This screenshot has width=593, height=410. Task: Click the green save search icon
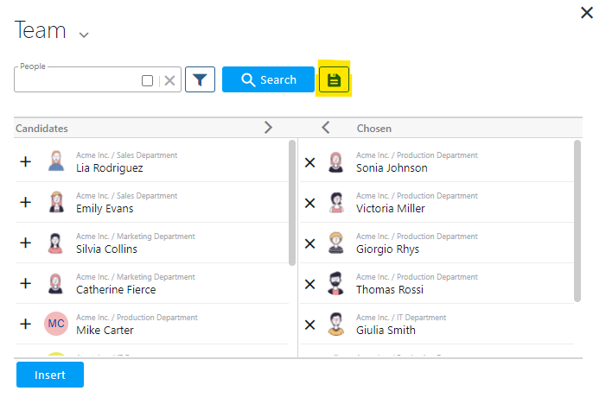click(x=335, y=80)
